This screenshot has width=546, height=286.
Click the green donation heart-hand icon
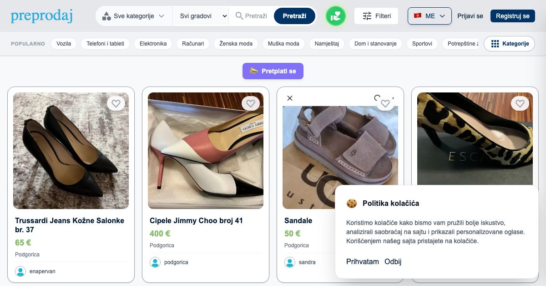(336, 16)
